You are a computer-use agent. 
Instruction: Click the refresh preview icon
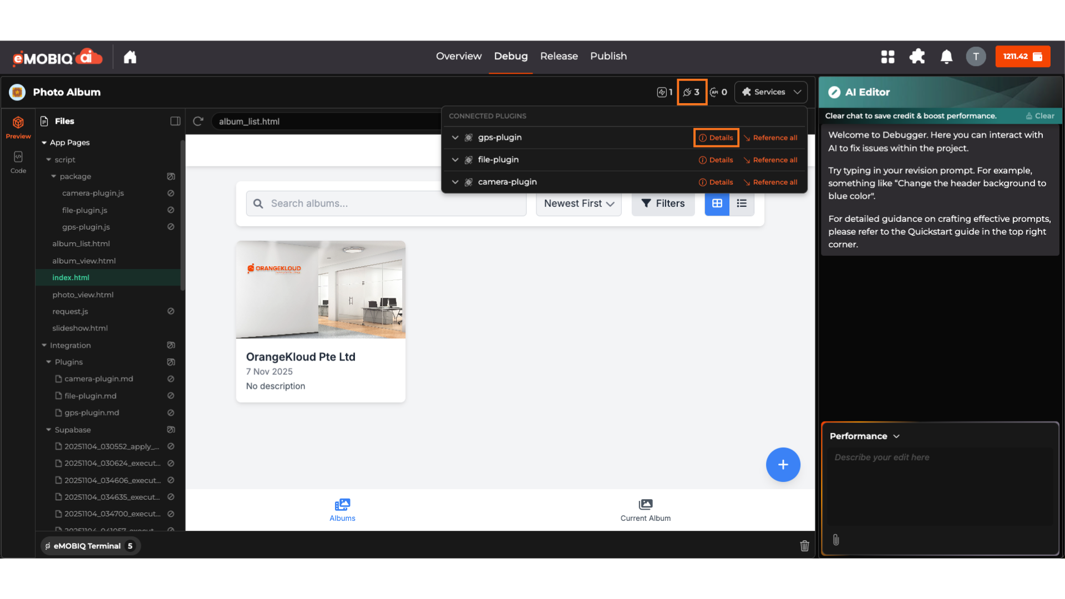pos(198,121)
